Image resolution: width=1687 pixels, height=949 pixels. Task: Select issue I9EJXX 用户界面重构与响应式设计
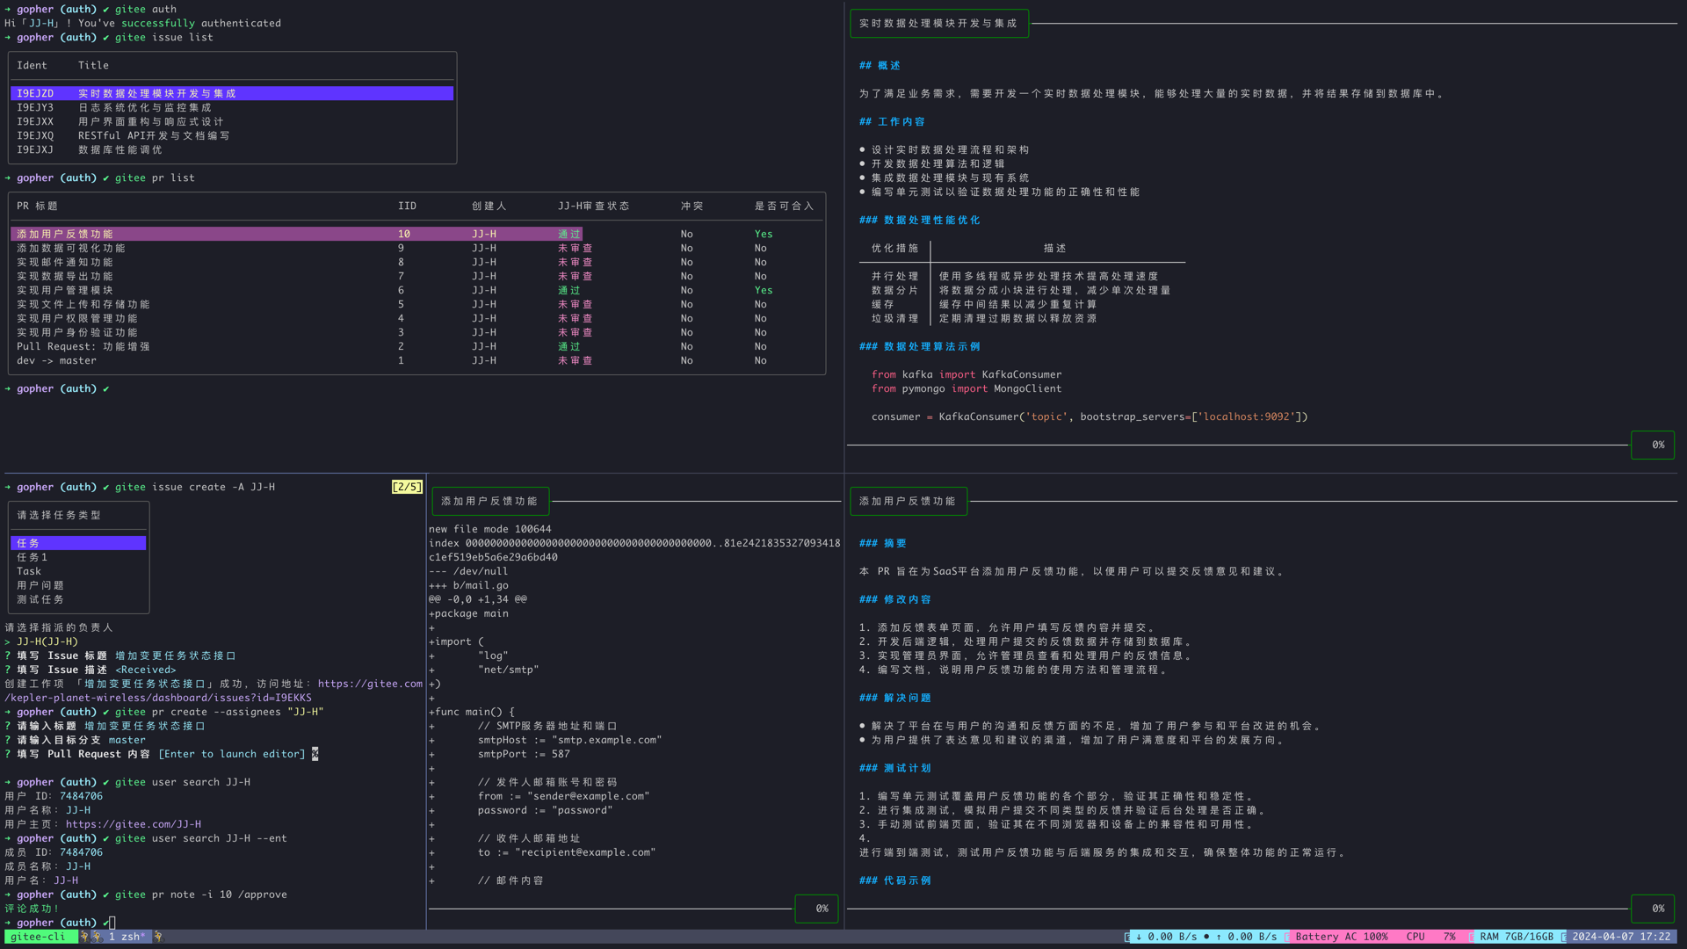[x=232, y=121]
